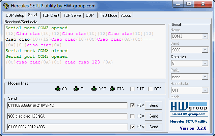Send the first hex string

click(x=154, y=105)
